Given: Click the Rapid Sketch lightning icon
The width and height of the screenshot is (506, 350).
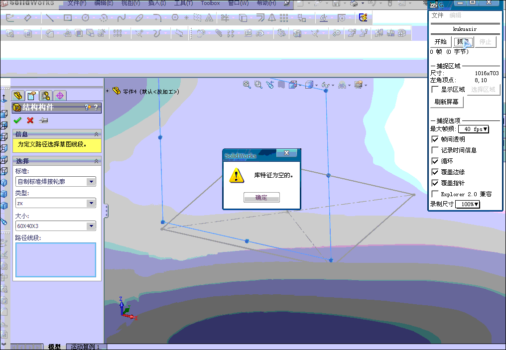Looking at the screenshot, I should click(x=363, y=17).
